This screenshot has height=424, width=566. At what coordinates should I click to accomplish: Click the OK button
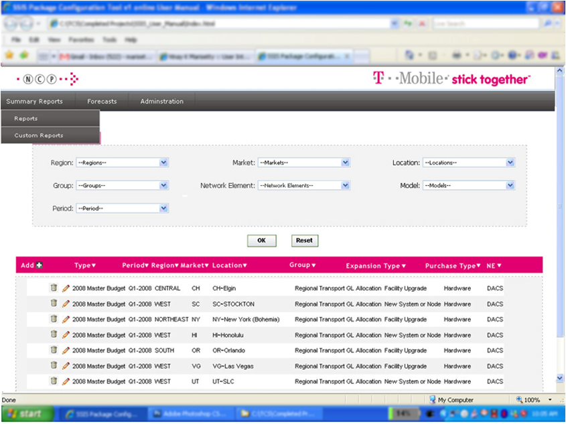[x=262, y=241]
